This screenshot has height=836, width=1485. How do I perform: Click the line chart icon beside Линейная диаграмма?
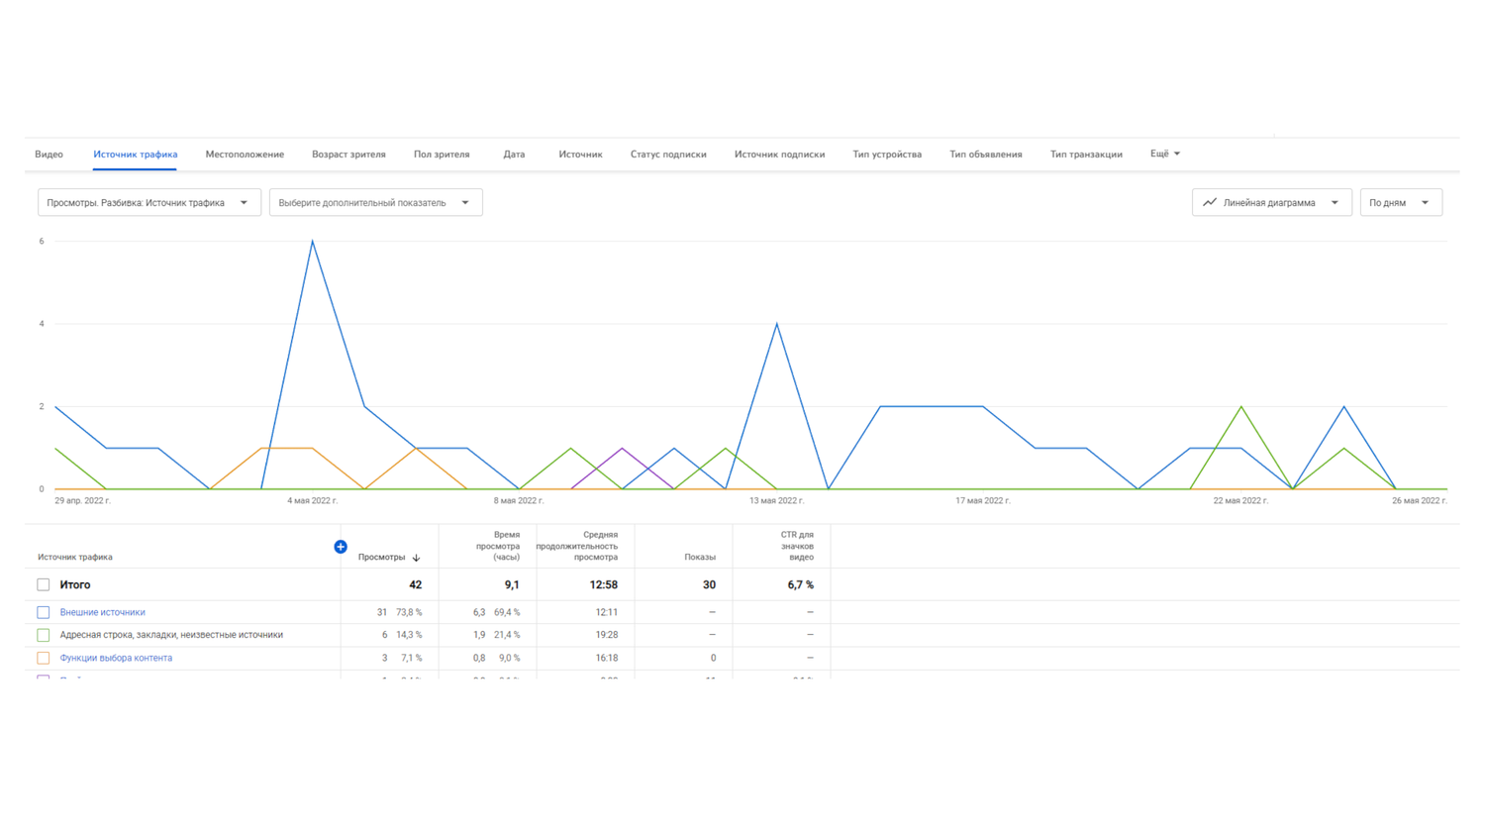coord(1210,202)
